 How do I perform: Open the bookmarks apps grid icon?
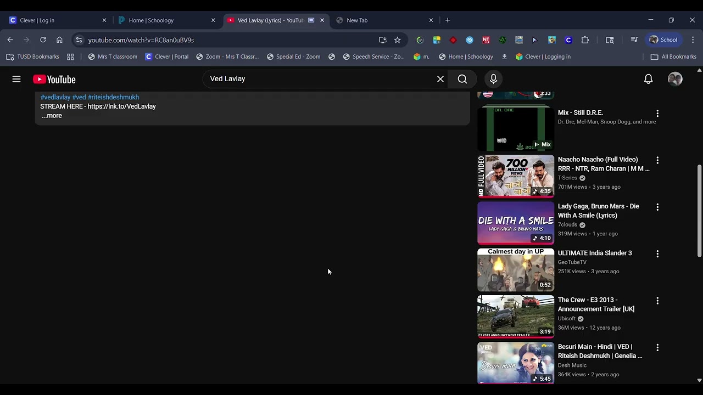70,57
